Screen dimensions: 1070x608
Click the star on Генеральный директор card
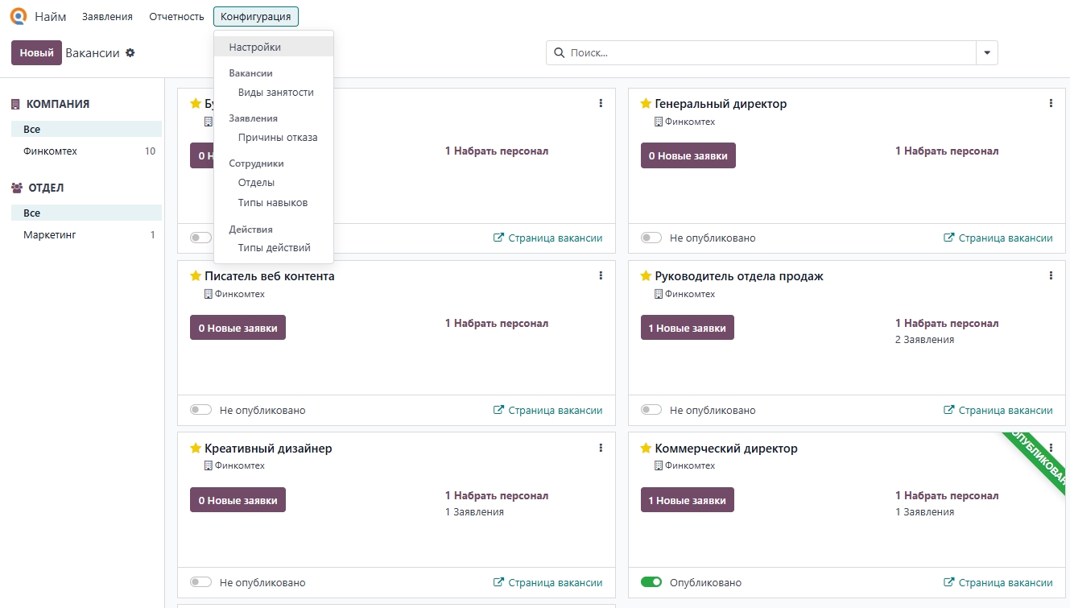pos(646,104)
